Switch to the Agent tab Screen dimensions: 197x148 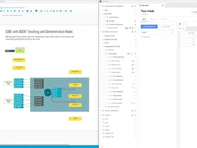click(x=144, y=19)
